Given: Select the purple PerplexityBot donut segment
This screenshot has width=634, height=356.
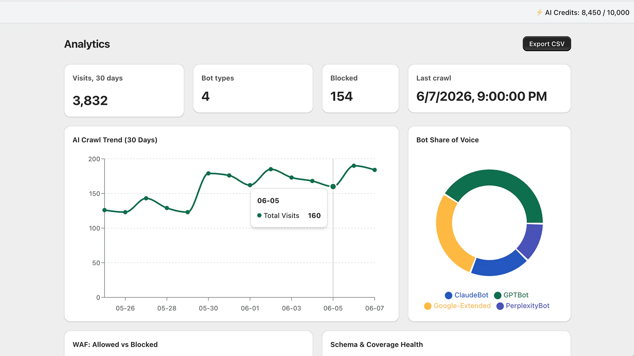Looking at the screenshot, I should click(532, 241).
